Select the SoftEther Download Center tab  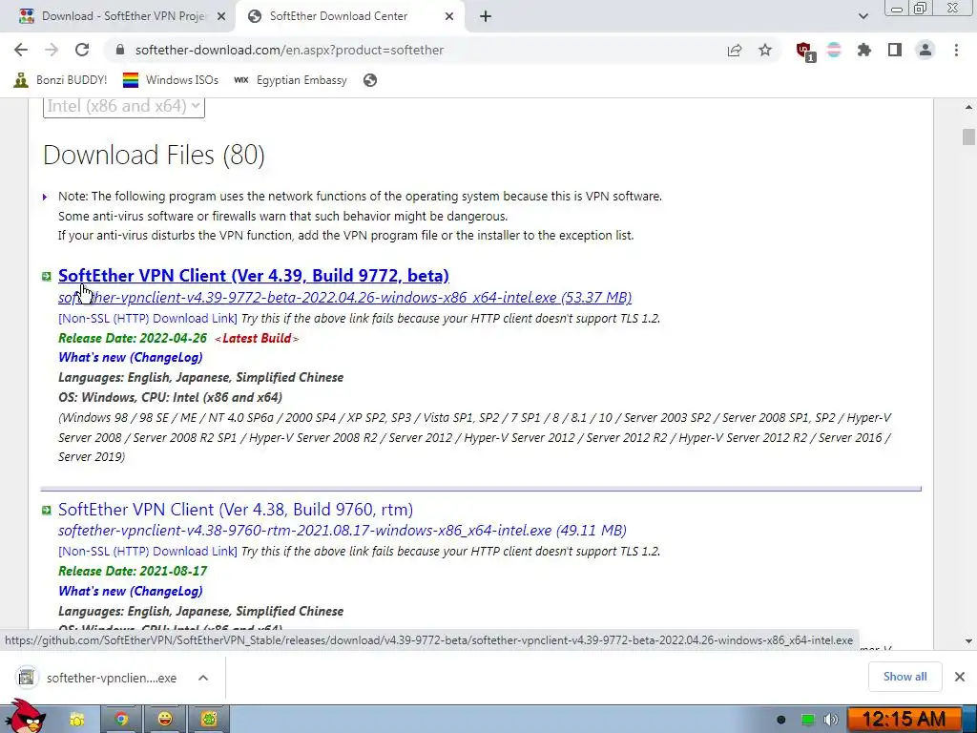349,17
